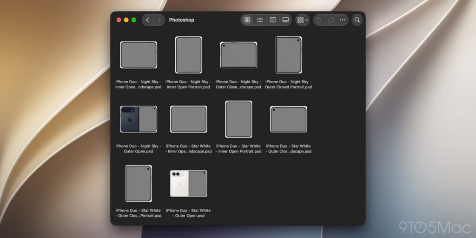Select Night Sky Inner Open Portrait thumbnail
The width and height of the screenshot is (476, 238).
pyautogui.click(x=189, y=55)
